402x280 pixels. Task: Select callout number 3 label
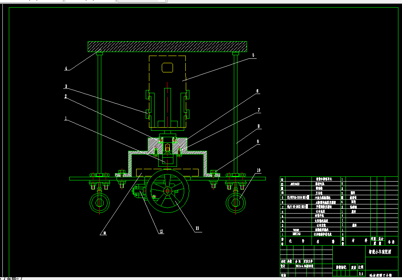coord(66,86)
